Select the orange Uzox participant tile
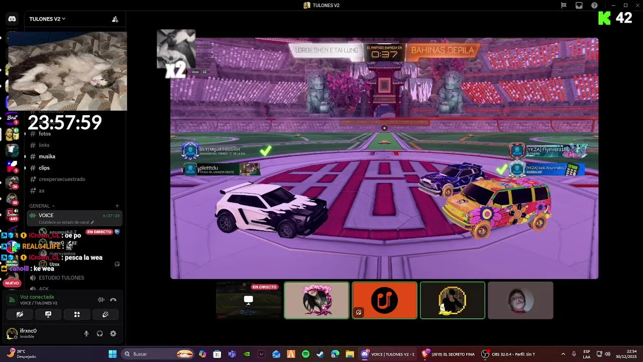643x362 pixels. tap(384, 300)
